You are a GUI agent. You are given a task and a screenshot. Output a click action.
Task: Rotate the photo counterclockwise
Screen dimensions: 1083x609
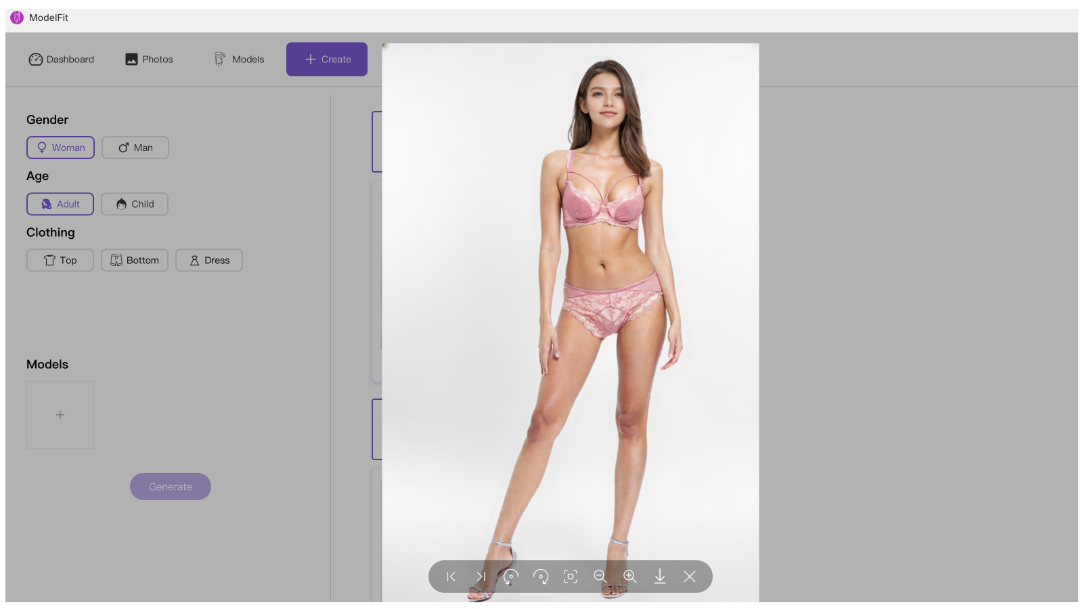click(x=510, y=577)
